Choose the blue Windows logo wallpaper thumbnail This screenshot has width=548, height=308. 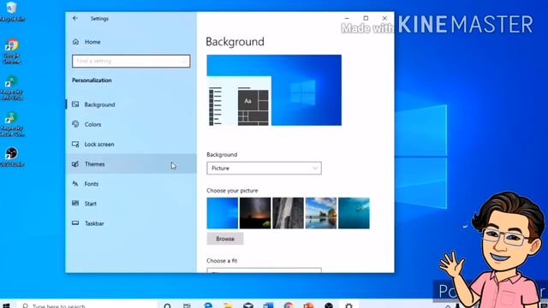click(x=223, y=213)
